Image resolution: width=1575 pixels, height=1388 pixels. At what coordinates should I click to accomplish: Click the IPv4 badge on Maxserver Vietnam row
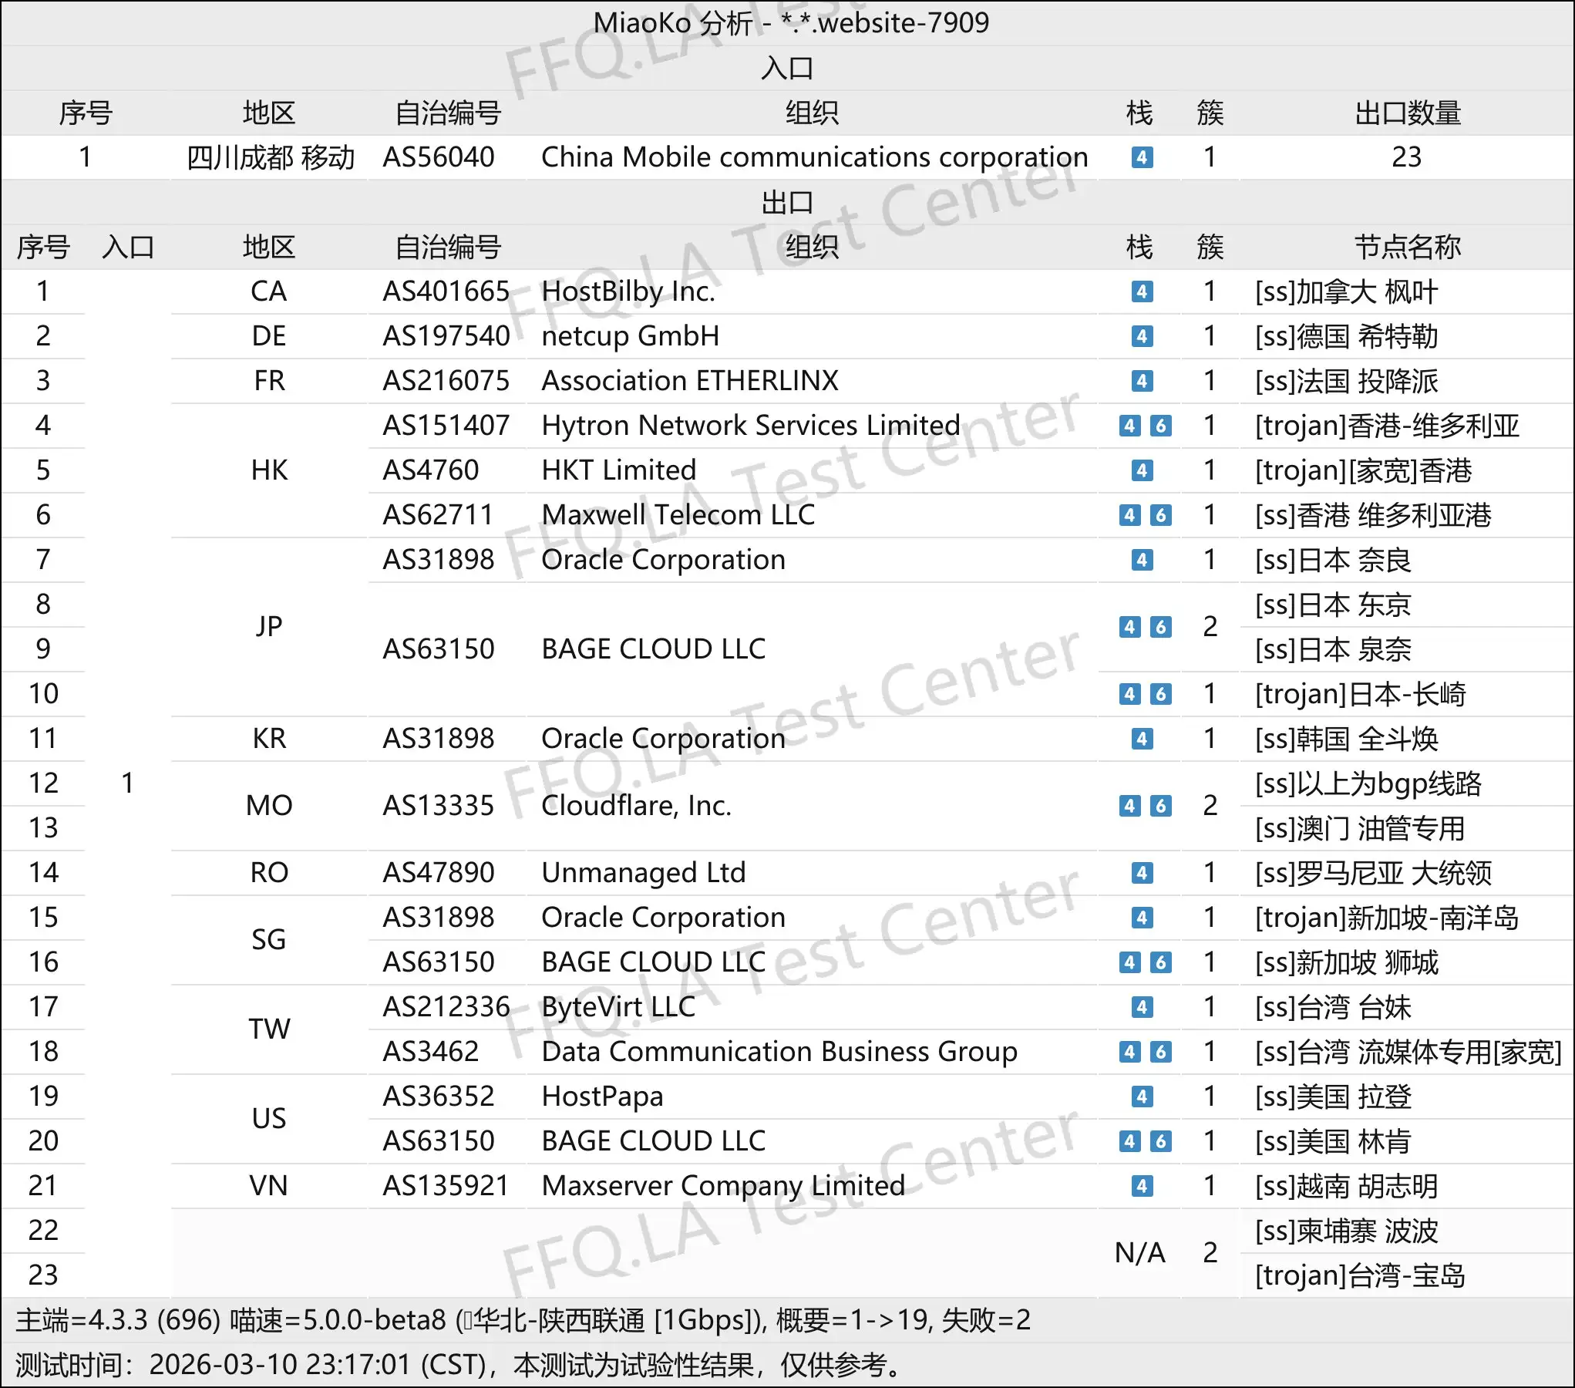[x=1143, y=1186]
